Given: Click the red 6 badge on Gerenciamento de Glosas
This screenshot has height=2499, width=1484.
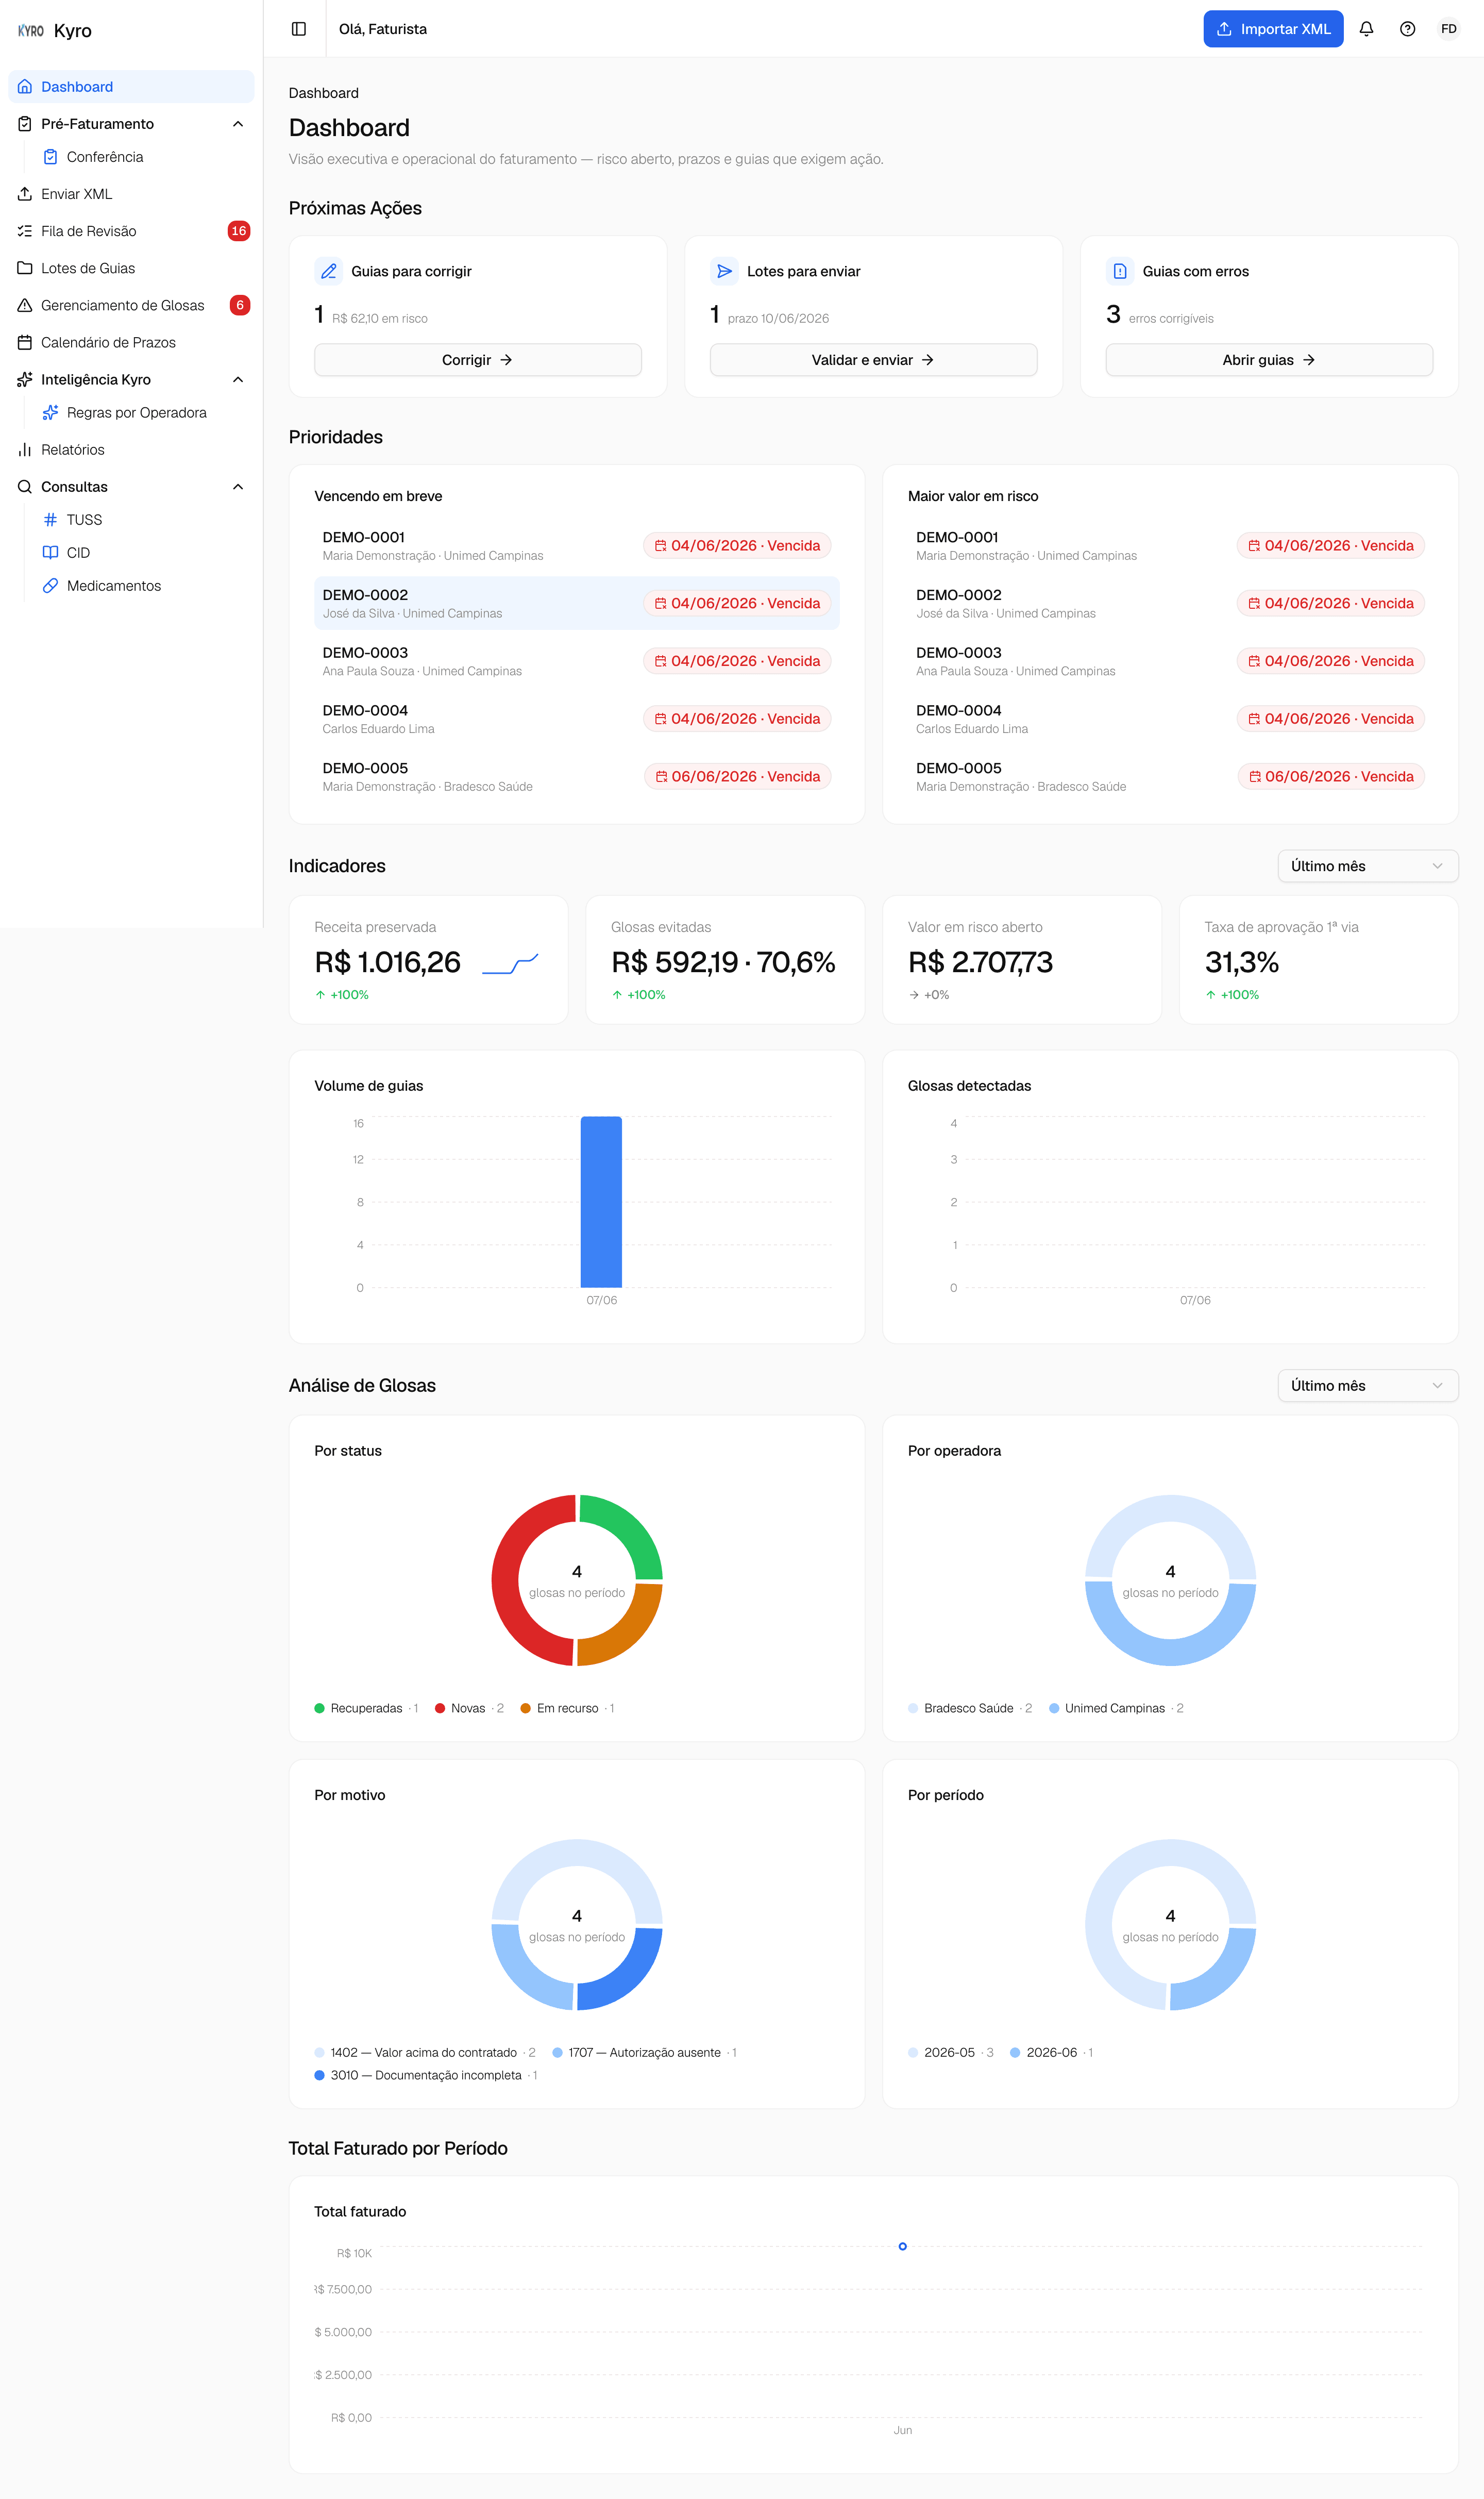Looking at the screenshot, I should pyautogui.click(x=240, y=305).
